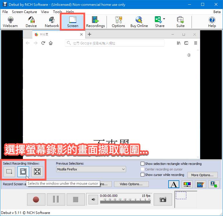Open the Help toolbar button
223x216 pixels.
click(x=212, y=22)
